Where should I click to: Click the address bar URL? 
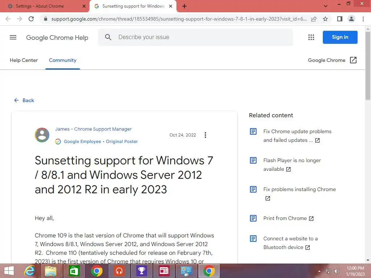pyautogui.click(x=179, y=19)
